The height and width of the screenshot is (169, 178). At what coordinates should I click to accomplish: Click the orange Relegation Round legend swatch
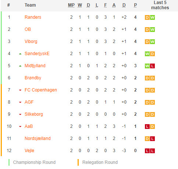pyautogui.click(x=78, y=162)
